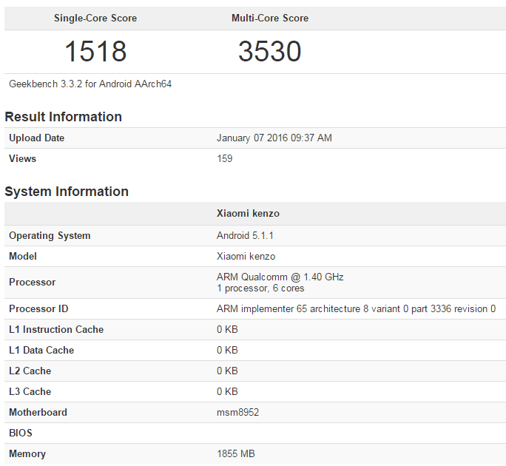Screen dimensions: 506x466
Task: Click the Result Information heading
Action: click(x=63, y=117)
